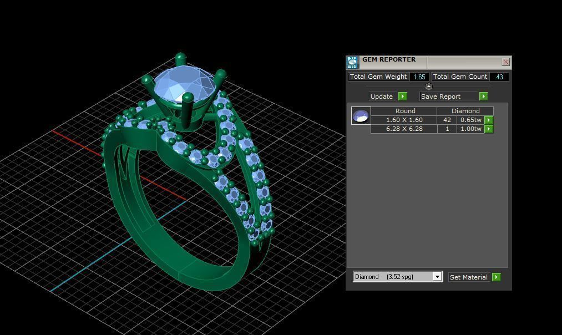This screenshot has width=562, height=335.
Task: Click the green arrow on the 0.65tw row
Action: coord(489,120)
